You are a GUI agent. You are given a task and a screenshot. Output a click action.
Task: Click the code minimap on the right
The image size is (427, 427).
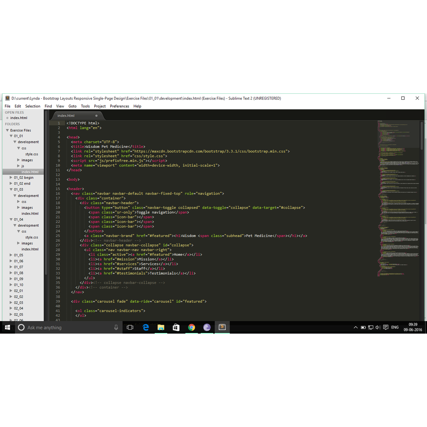click(398, 200)
